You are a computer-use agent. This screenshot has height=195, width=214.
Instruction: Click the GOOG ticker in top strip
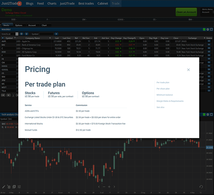click(x=121, y=19)
